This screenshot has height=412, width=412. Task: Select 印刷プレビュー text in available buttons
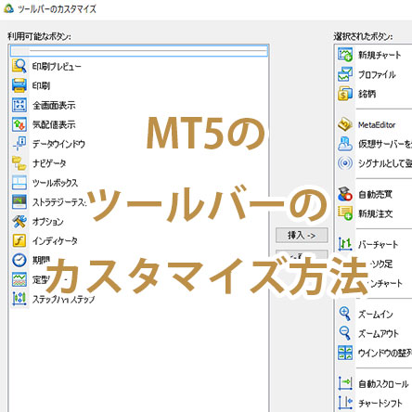[x=57, y=66]
